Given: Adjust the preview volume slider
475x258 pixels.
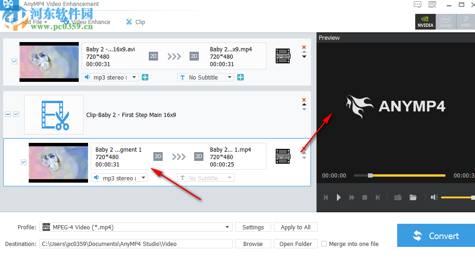Looking at the screenshot, I should [458, 197].
